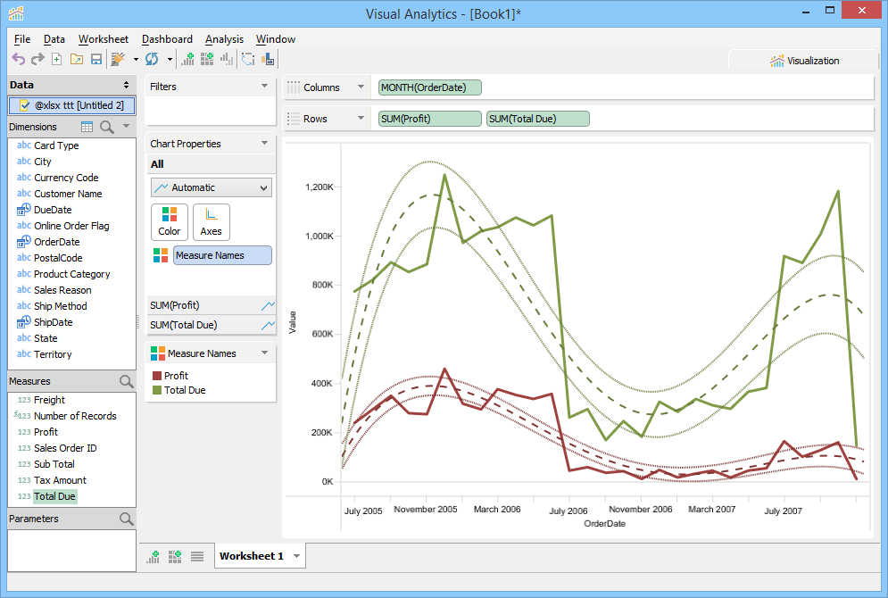The height and width of the screenshot is (598, 888).
Task: Select the Number of Records measure
Action: pyautogui.click(x=75, y=416)
